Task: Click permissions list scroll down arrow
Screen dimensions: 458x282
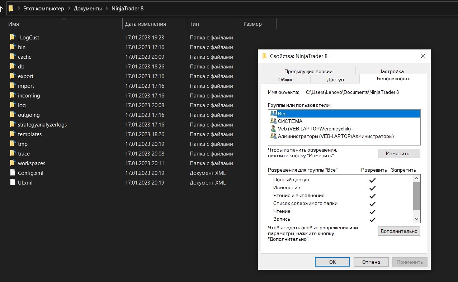Action: (x=416, y=219)
